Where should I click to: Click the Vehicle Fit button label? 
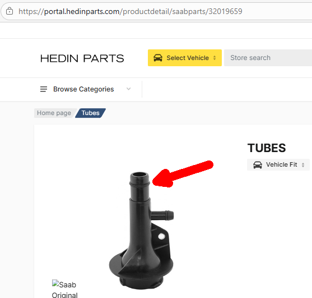pyautogui.click(x=282, y=164)
